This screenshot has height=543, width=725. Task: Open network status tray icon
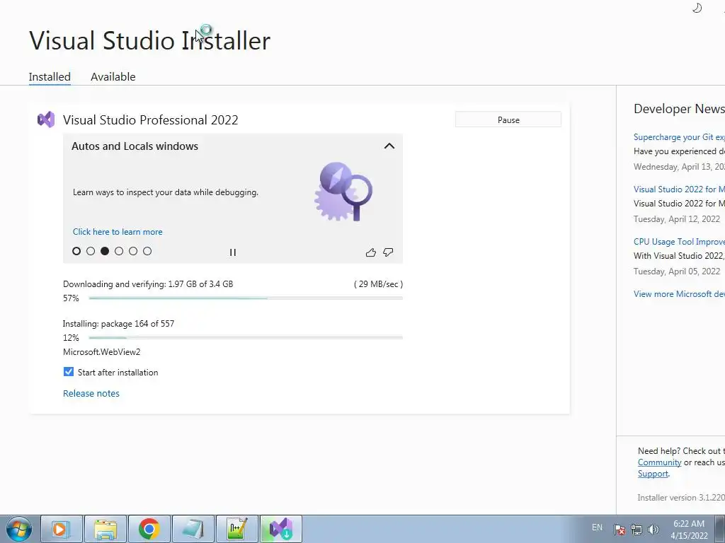tap(636, 529)
